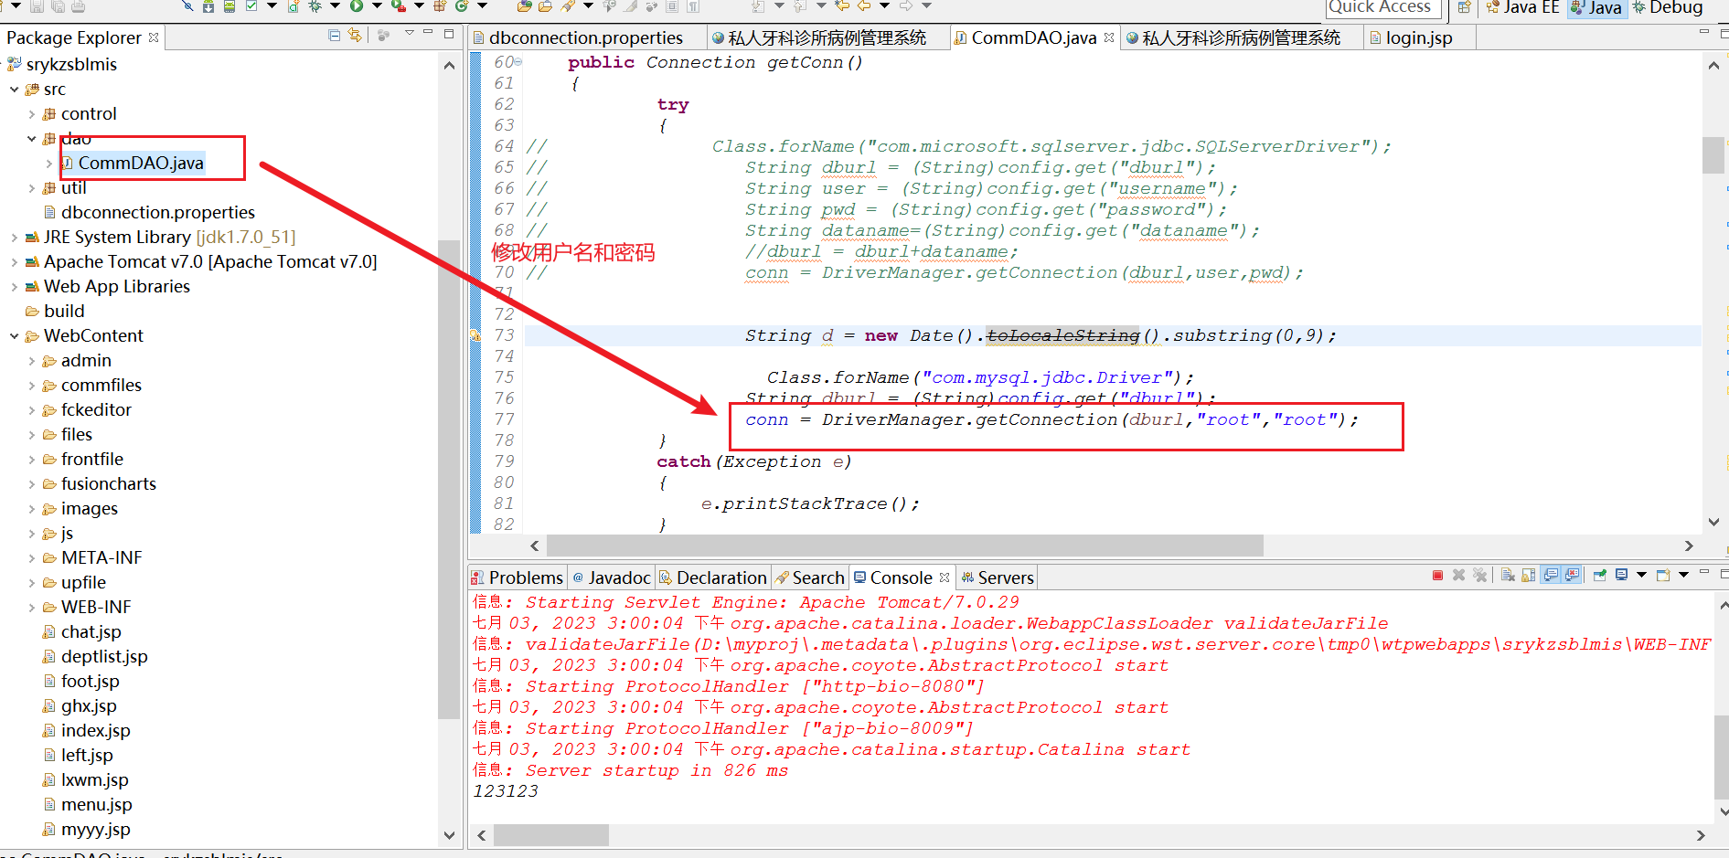Viewport: 1729px width, 858px height.
Task: Collapse the src folder in the tree
Action: click(x=15, y=90)
